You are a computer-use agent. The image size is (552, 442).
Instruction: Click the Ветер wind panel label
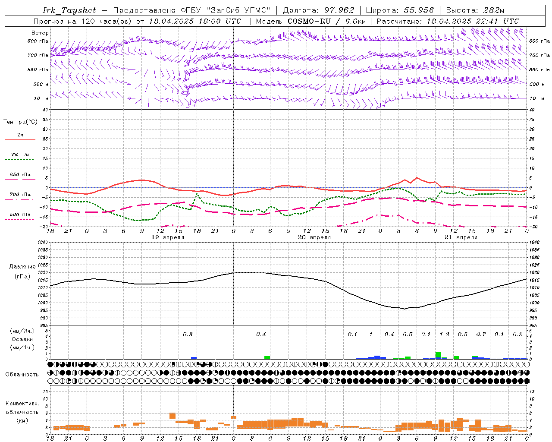pyautogui.click(x=40, y=33)
